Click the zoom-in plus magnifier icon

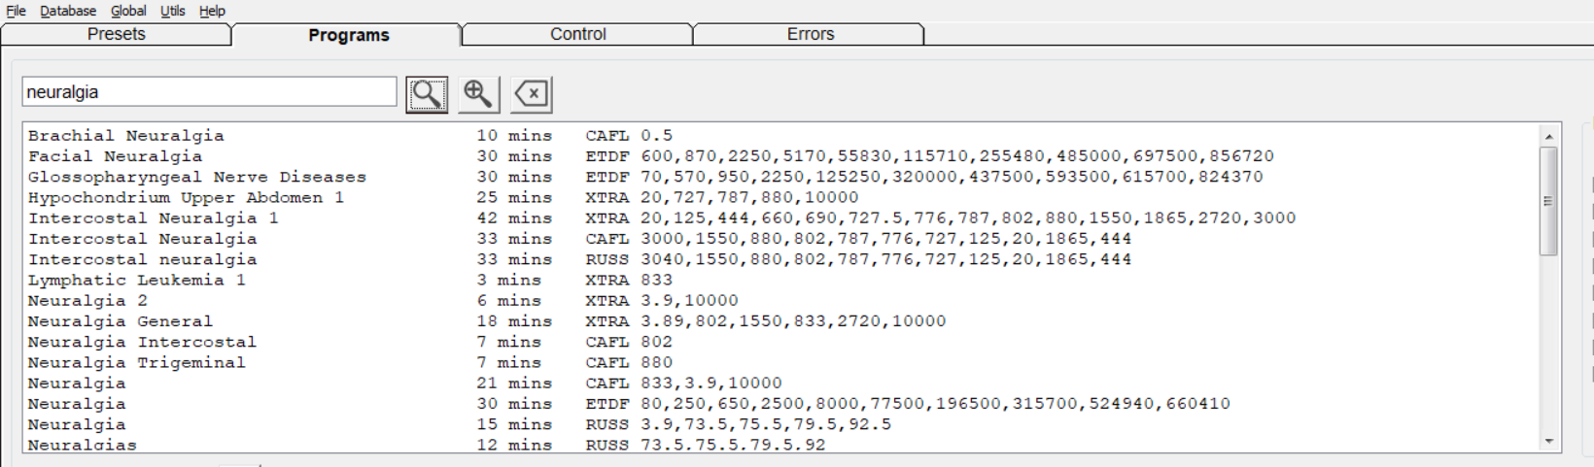coord(478,94)
